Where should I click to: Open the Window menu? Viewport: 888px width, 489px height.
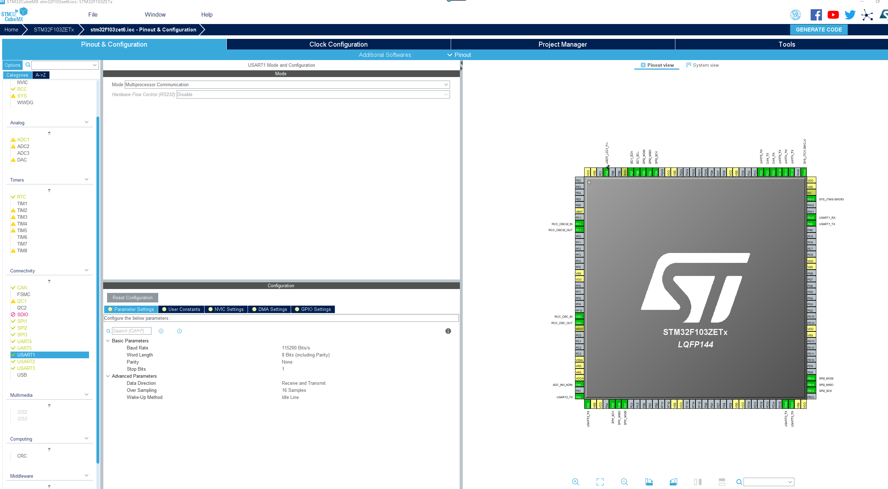[155, 14]
